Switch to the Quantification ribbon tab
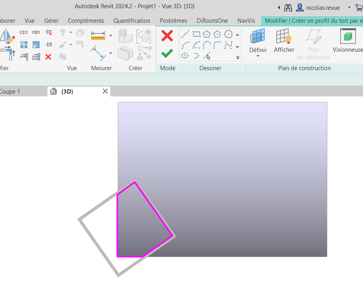This screenshot has height=308, width=363. pyautogui.click(x=131, y=21)
